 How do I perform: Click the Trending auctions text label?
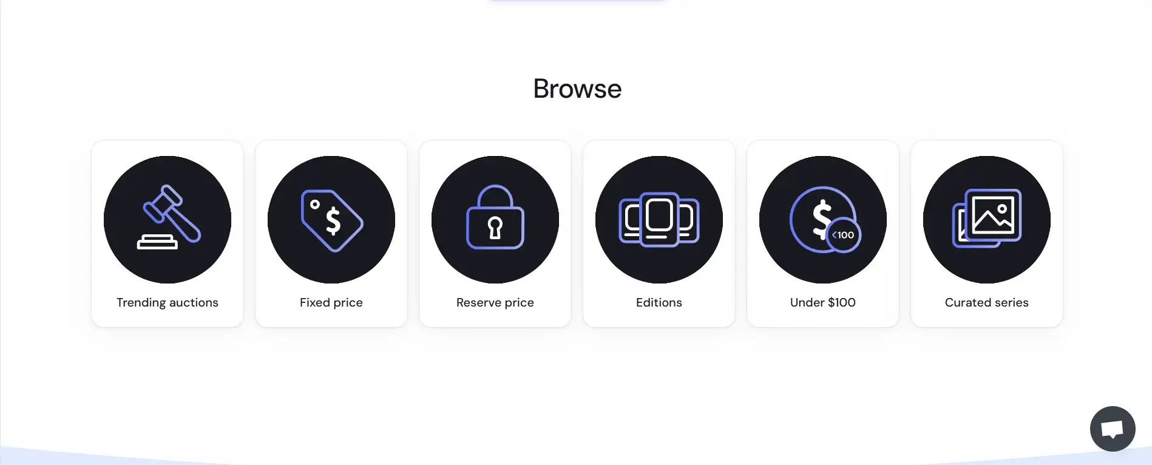tap(168, 302)
